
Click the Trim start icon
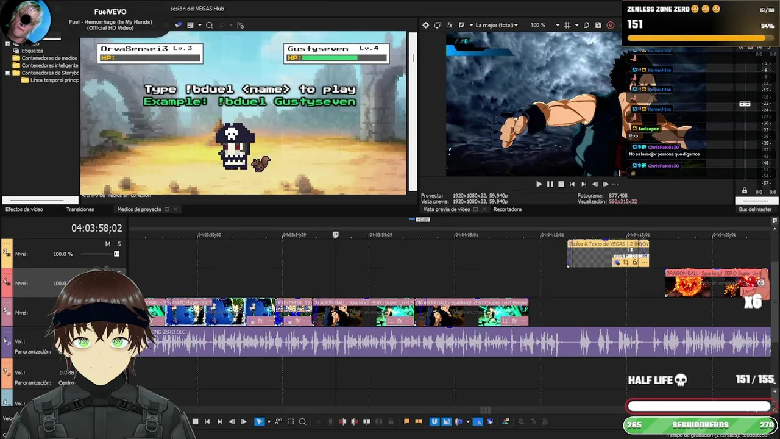coord(342,421)
